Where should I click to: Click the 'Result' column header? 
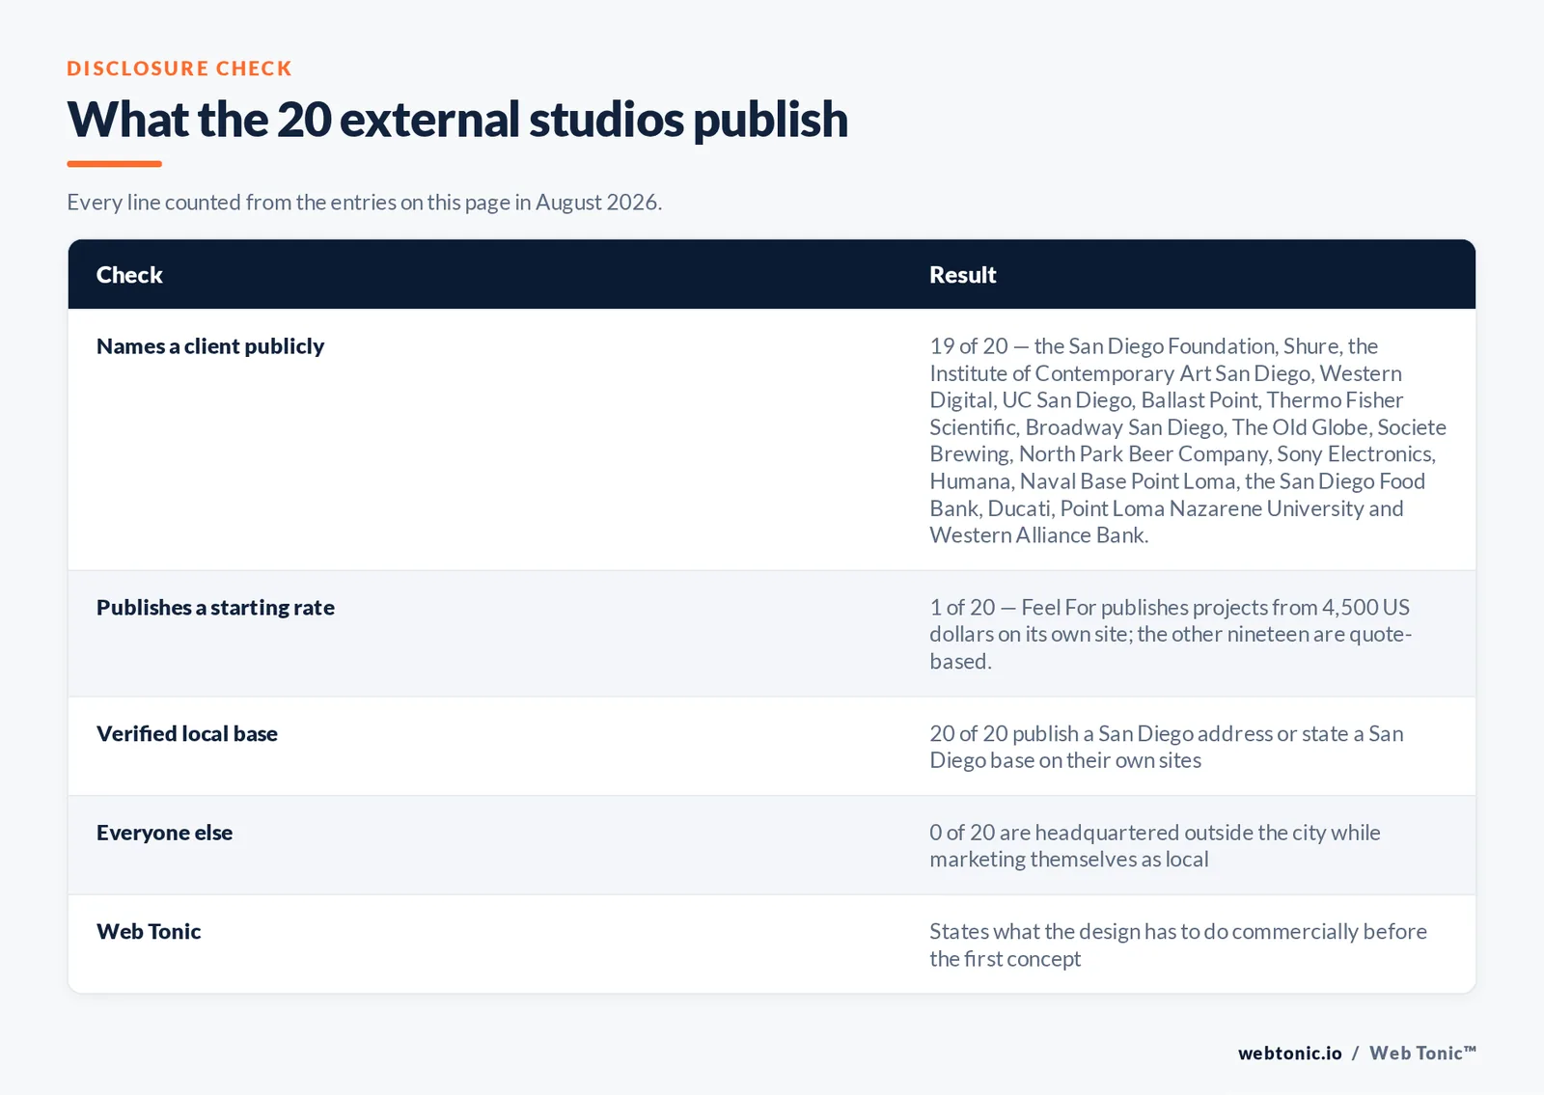pos(962,275)
